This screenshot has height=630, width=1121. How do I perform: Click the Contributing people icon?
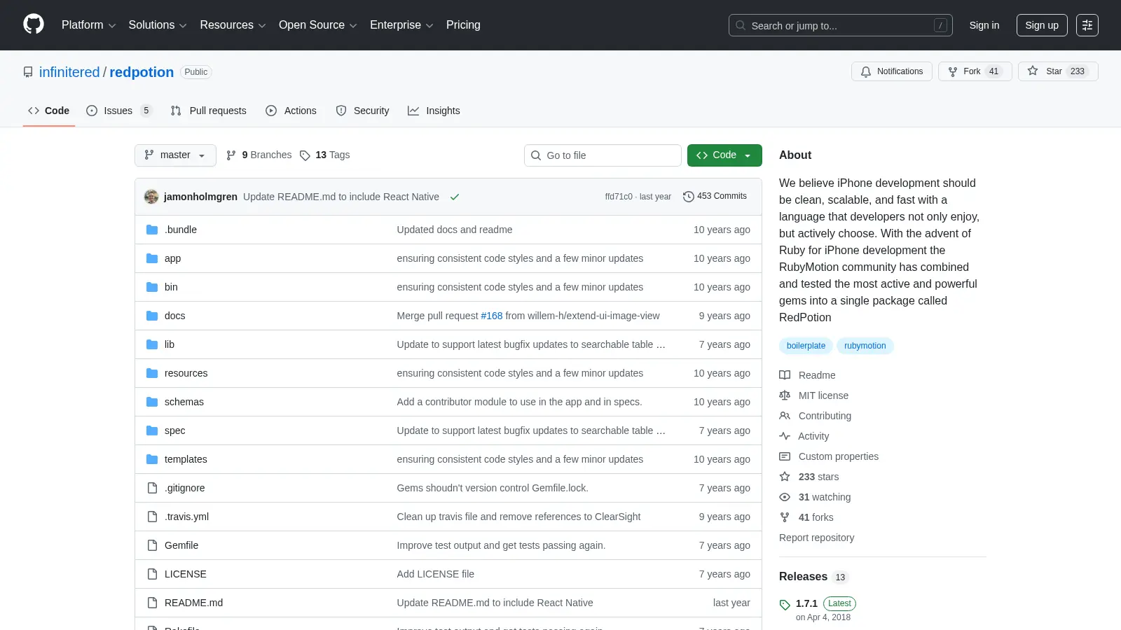(x=785, y=416)
